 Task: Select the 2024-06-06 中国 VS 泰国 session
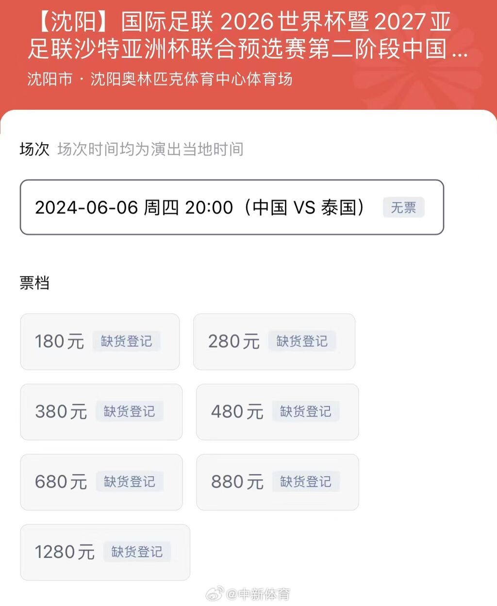232,207
